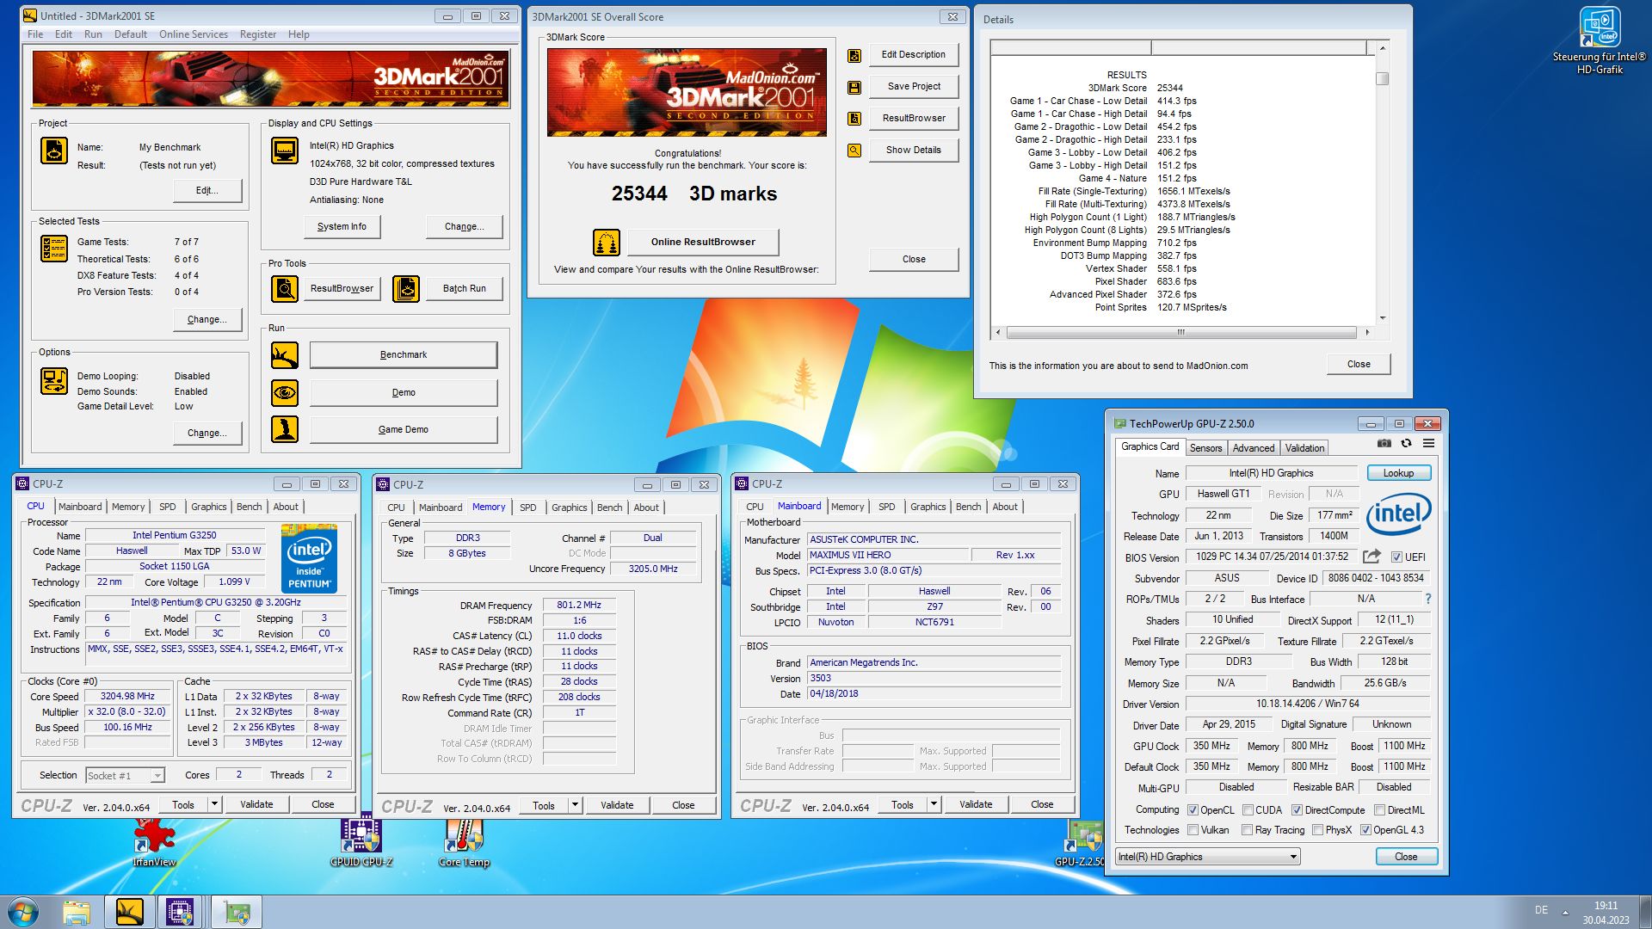
Task: Click the Windows Start button
Action: coord(23,912)
